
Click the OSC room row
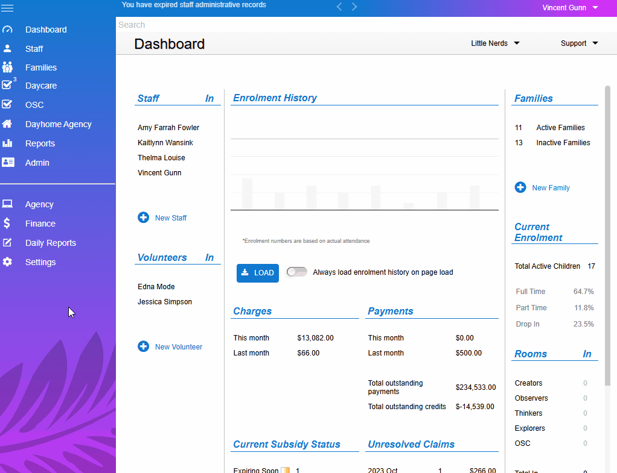(x=552, y=443)
